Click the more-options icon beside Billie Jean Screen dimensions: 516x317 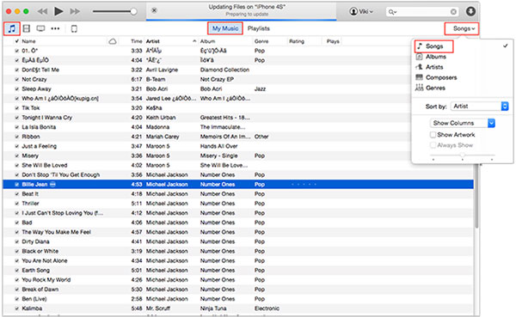[x=52, y=184]
